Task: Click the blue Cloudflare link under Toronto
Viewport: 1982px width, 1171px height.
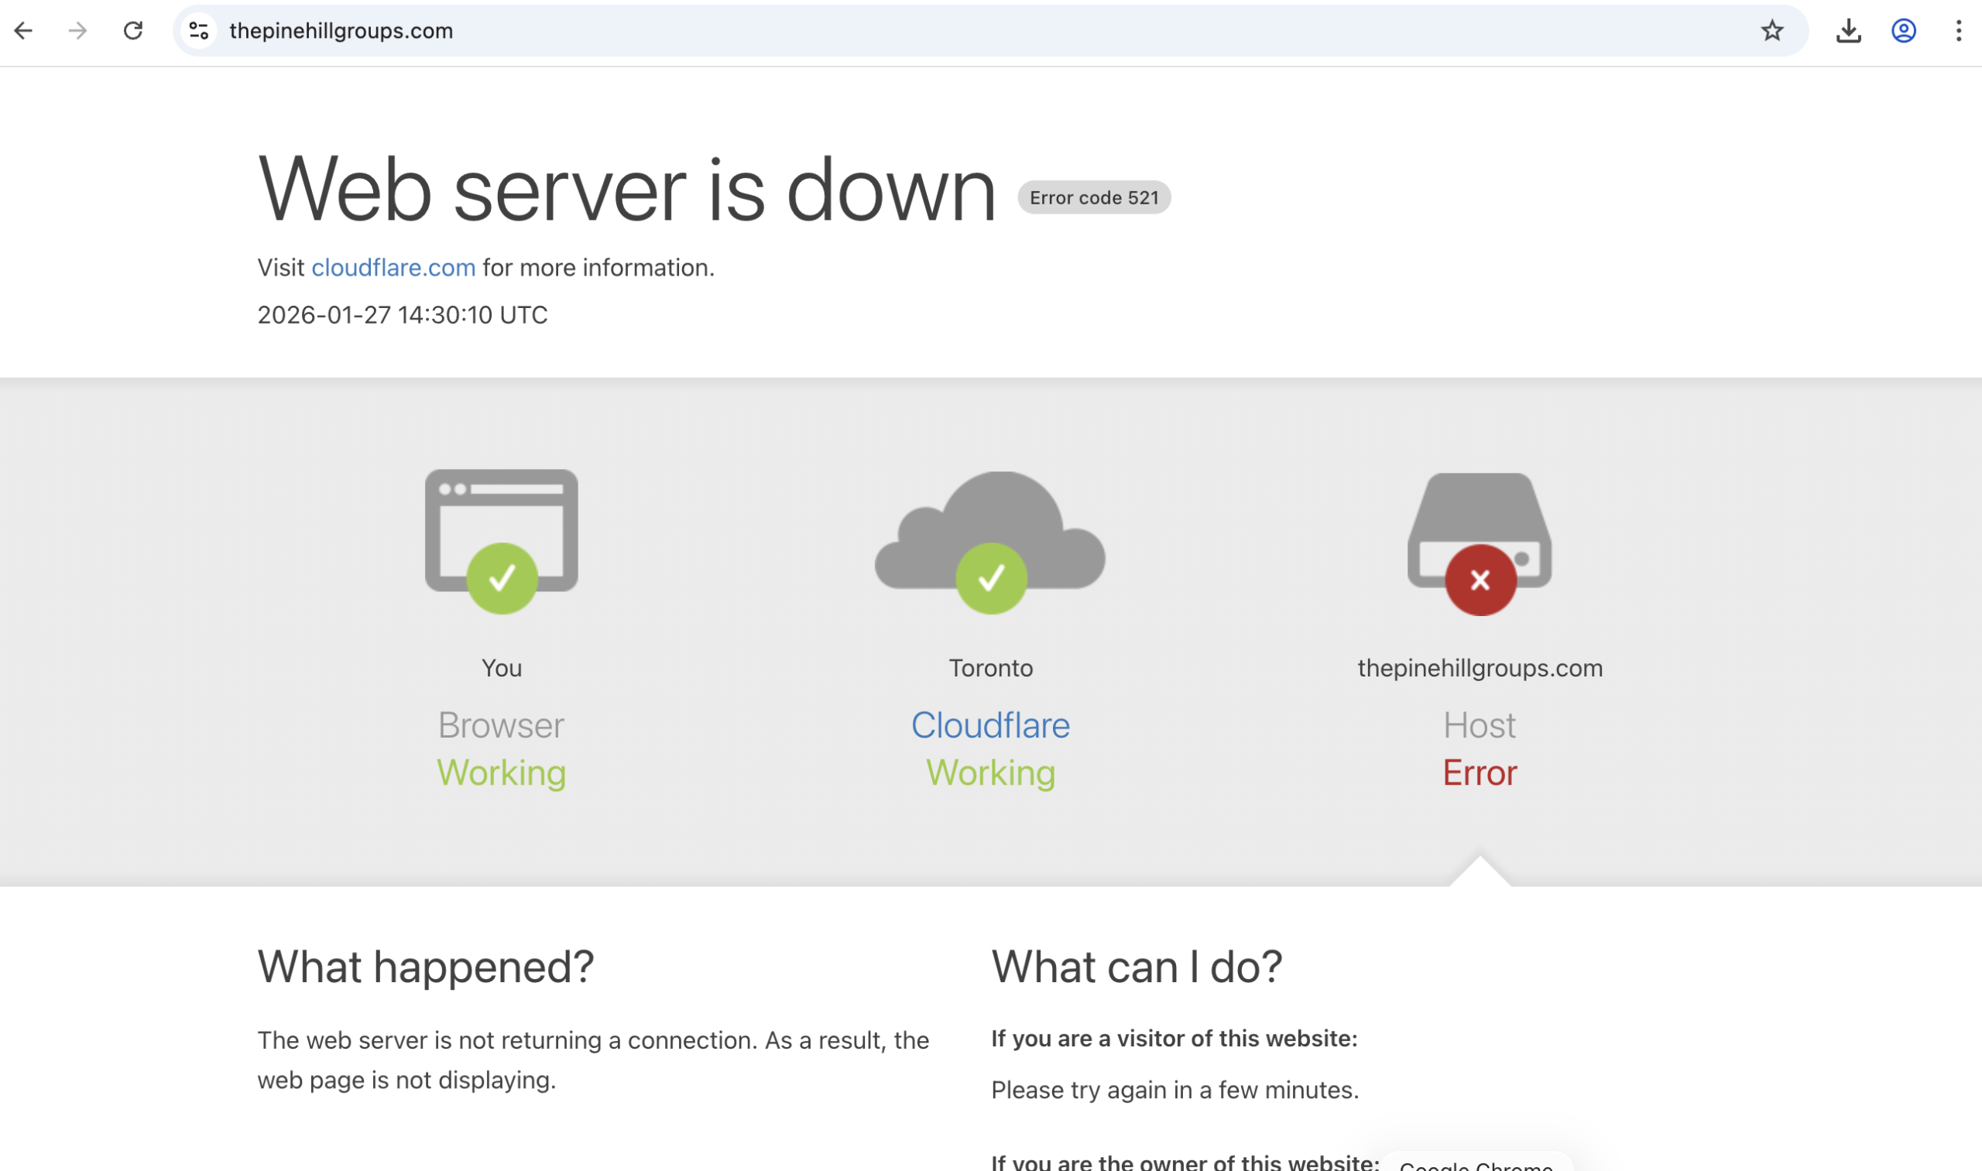Action: coord(989,725)
